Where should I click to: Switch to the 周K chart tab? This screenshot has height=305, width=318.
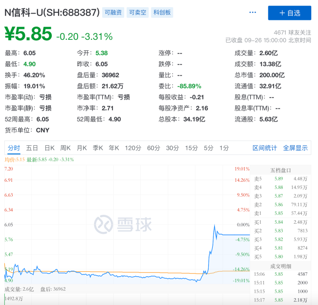point(65,148)
